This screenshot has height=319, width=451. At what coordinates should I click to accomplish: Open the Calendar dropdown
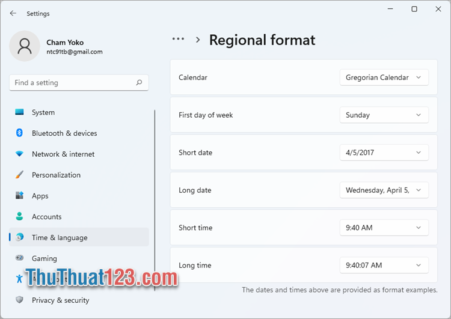pyautogui.click(x=384, y=77)
